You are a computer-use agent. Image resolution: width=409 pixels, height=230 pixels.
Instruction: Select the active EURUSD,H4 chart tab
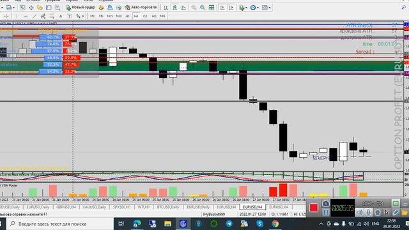(252, 207)
